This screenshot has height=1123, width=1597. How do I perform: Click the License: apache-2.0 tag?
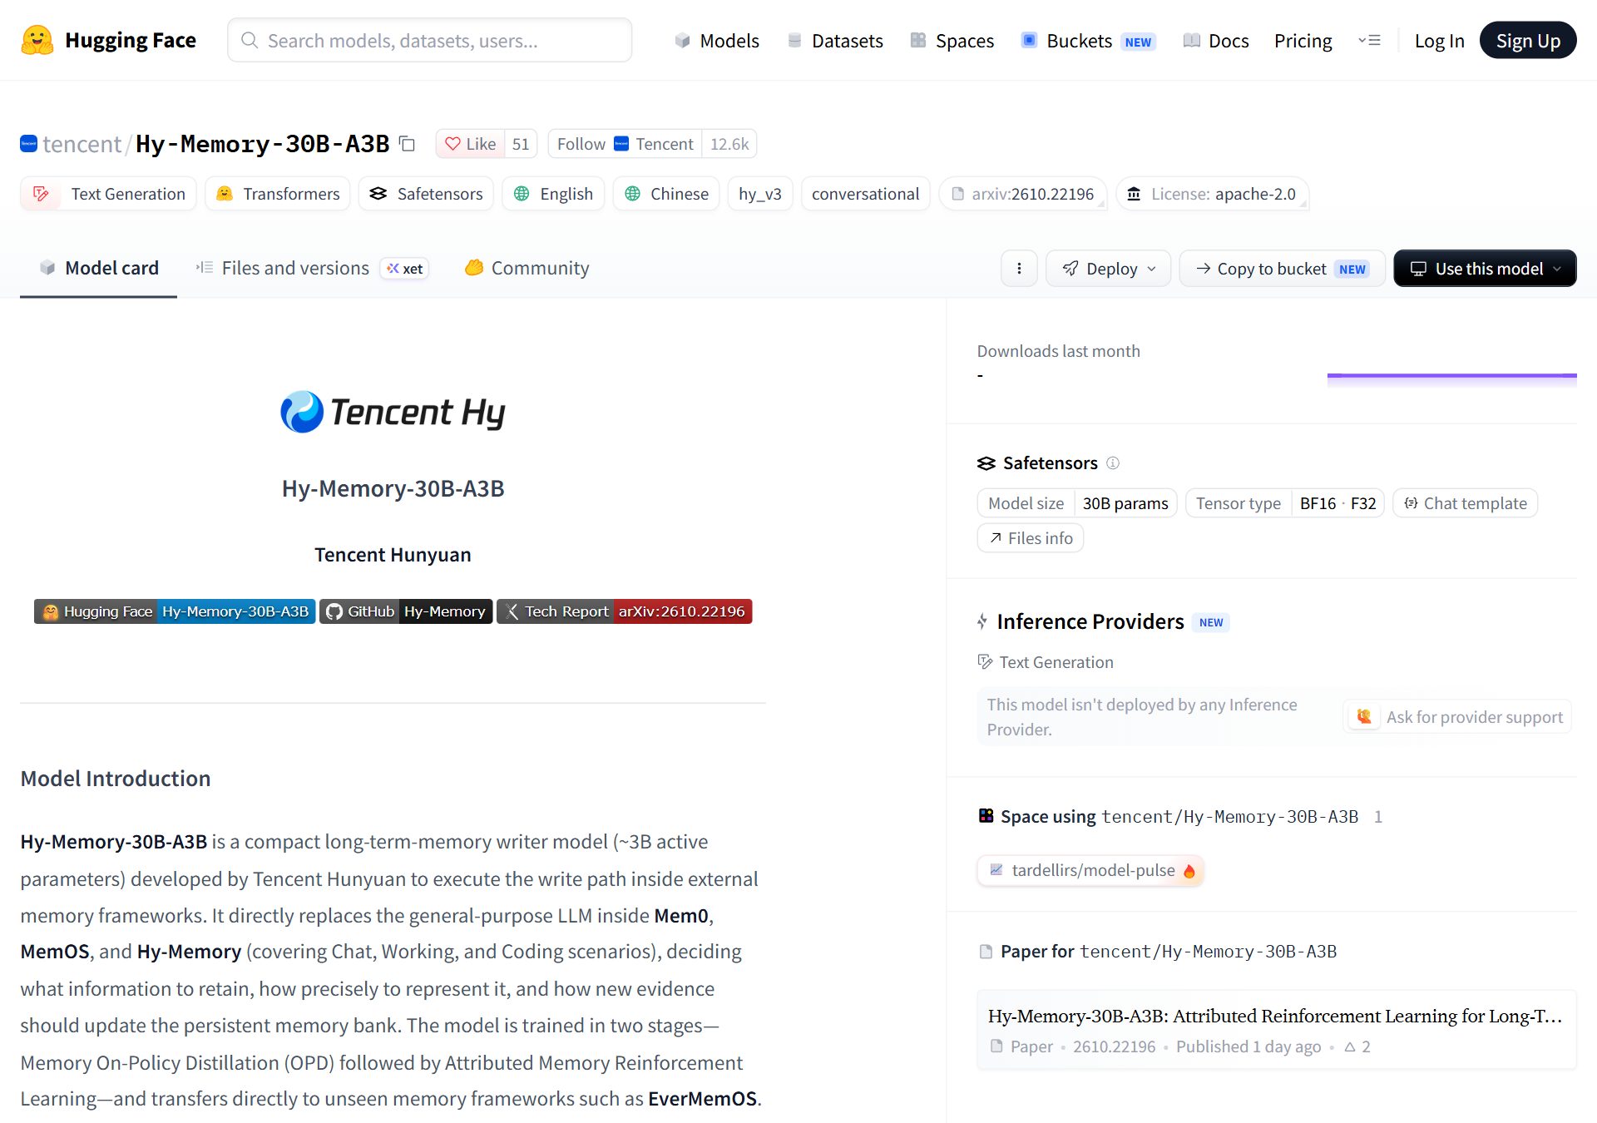(1213, 194)
